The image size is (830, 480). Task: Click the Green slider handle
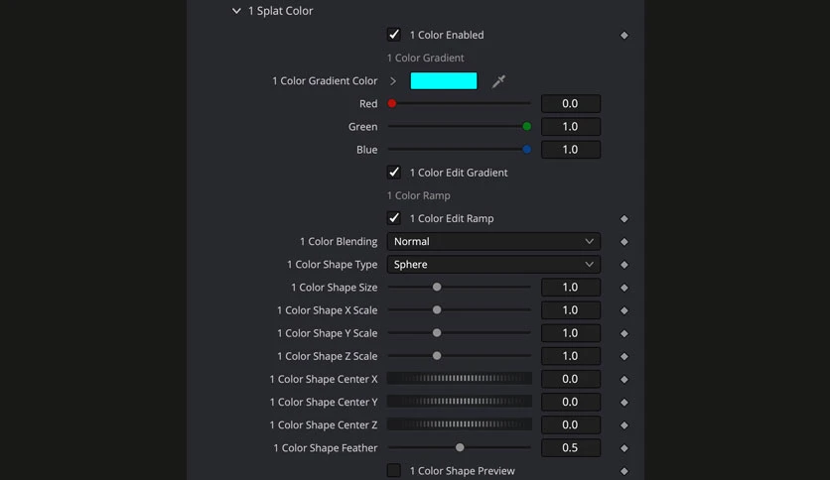[526, 126]
